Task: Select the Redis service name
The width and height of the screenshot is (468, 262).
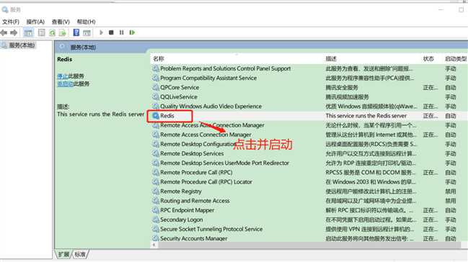Action: pos(167,116)
